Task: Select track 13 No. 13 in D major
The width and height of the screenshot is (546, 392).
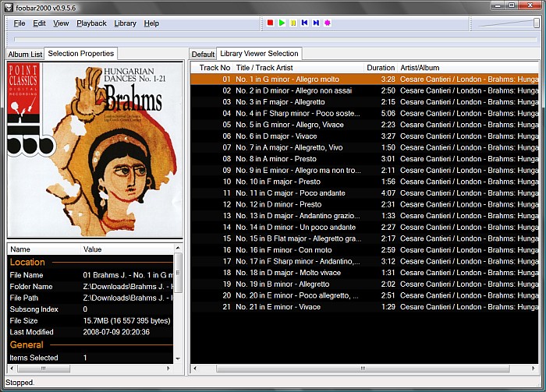Action: pyautogui.click(x=364, y=216)
